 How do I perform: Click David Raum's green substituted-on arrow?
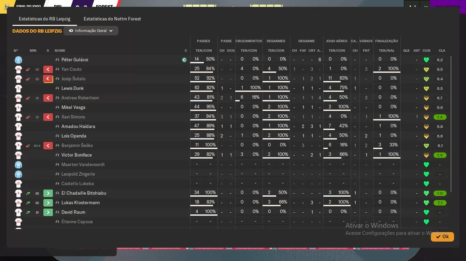(x=48, y=212)
